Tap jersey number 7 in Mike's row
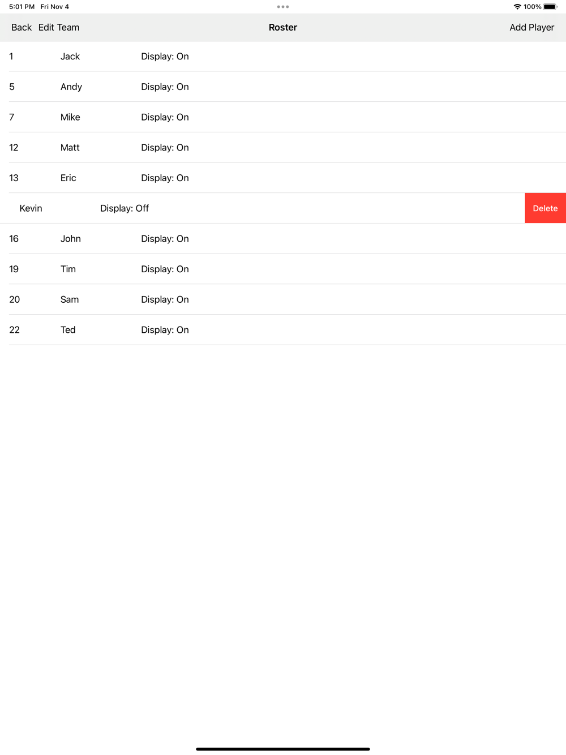Image resolution: width=566 pixels, height=755 pixels. 12,117
